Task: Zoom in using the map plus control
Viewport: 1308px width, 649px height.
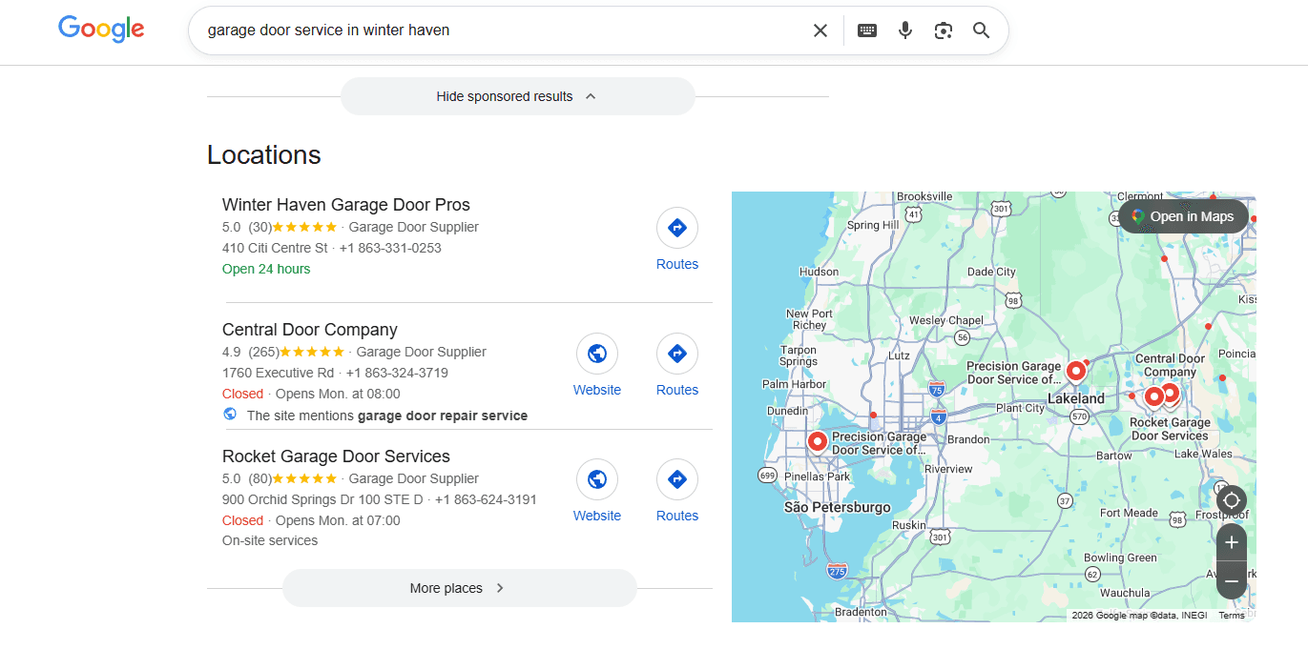Action: click(x=1231, y=541)
